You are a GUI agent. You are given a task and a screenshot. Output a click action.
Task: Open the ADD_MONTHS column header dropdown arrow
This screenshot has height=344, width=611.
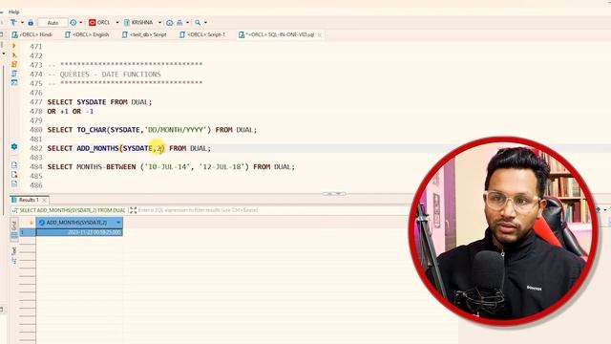pos(118,223)
